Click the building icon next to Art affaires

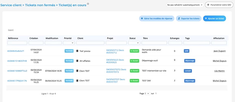tap(77, 61)
